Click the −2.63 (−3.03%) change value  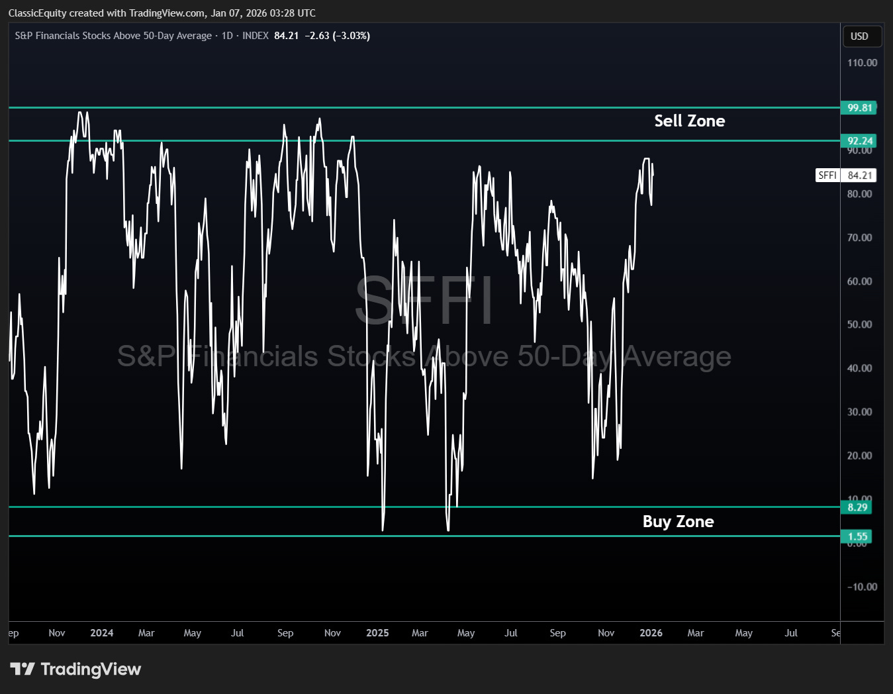(x=337, y=36)
